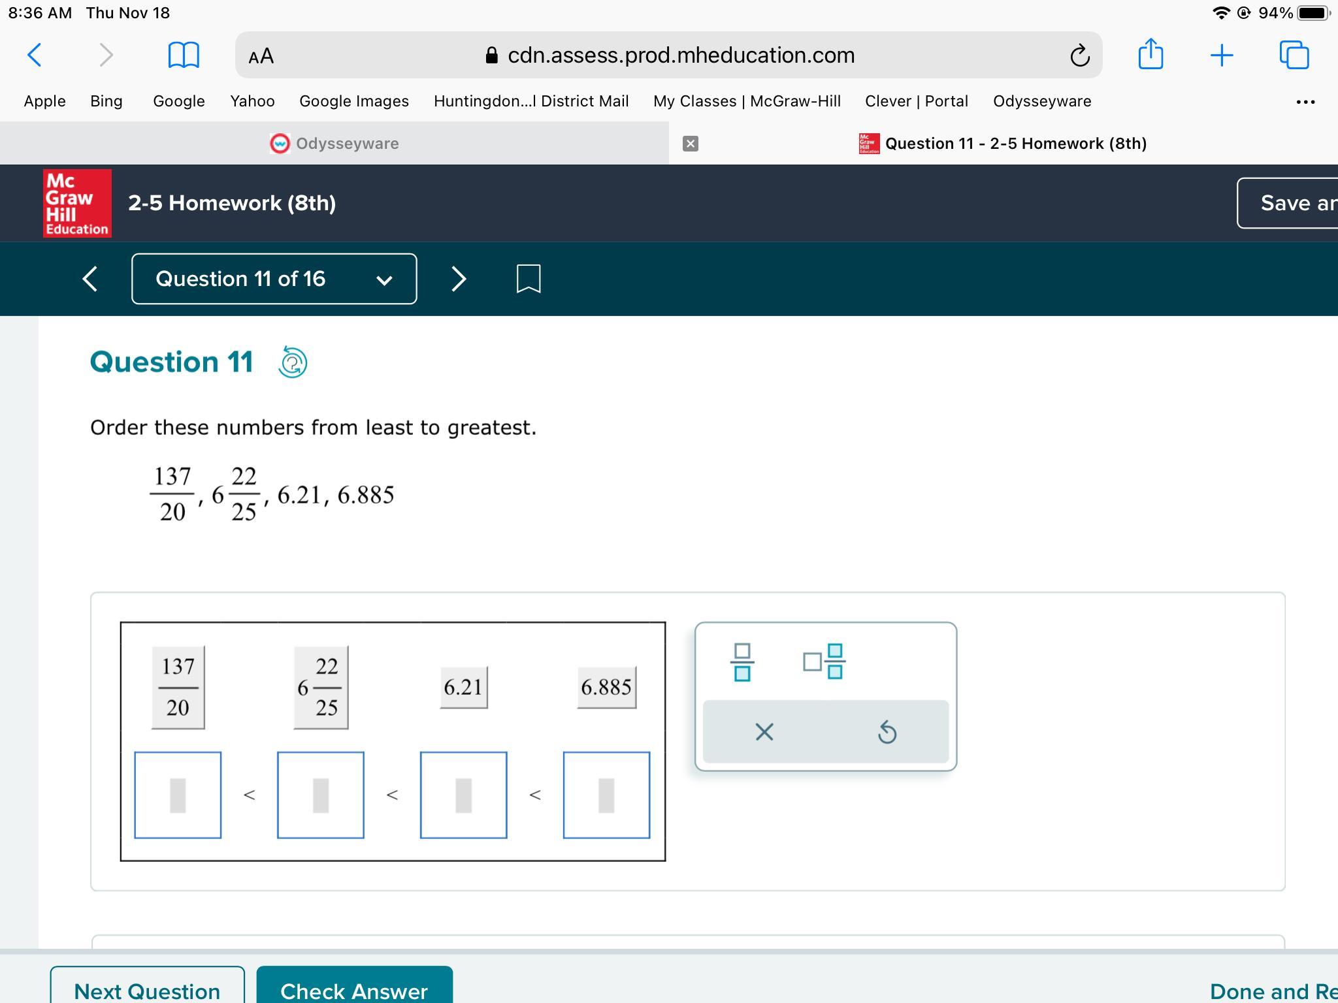Insert a mixed number template
1338x1003 pixels.
pos(823,661)
